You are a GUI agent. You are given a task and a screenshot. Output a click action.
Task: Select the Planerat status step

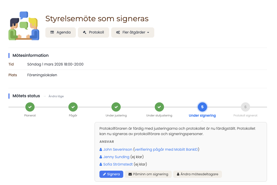click(30, 107)
